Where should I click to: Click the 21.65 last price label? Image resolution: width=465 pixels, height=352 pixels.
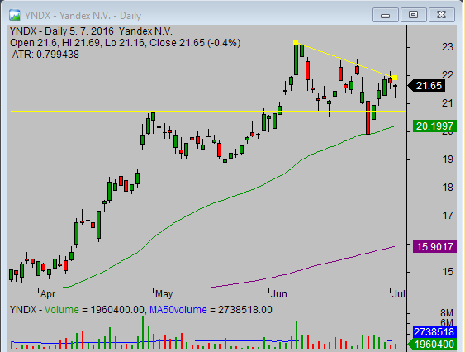426,86
